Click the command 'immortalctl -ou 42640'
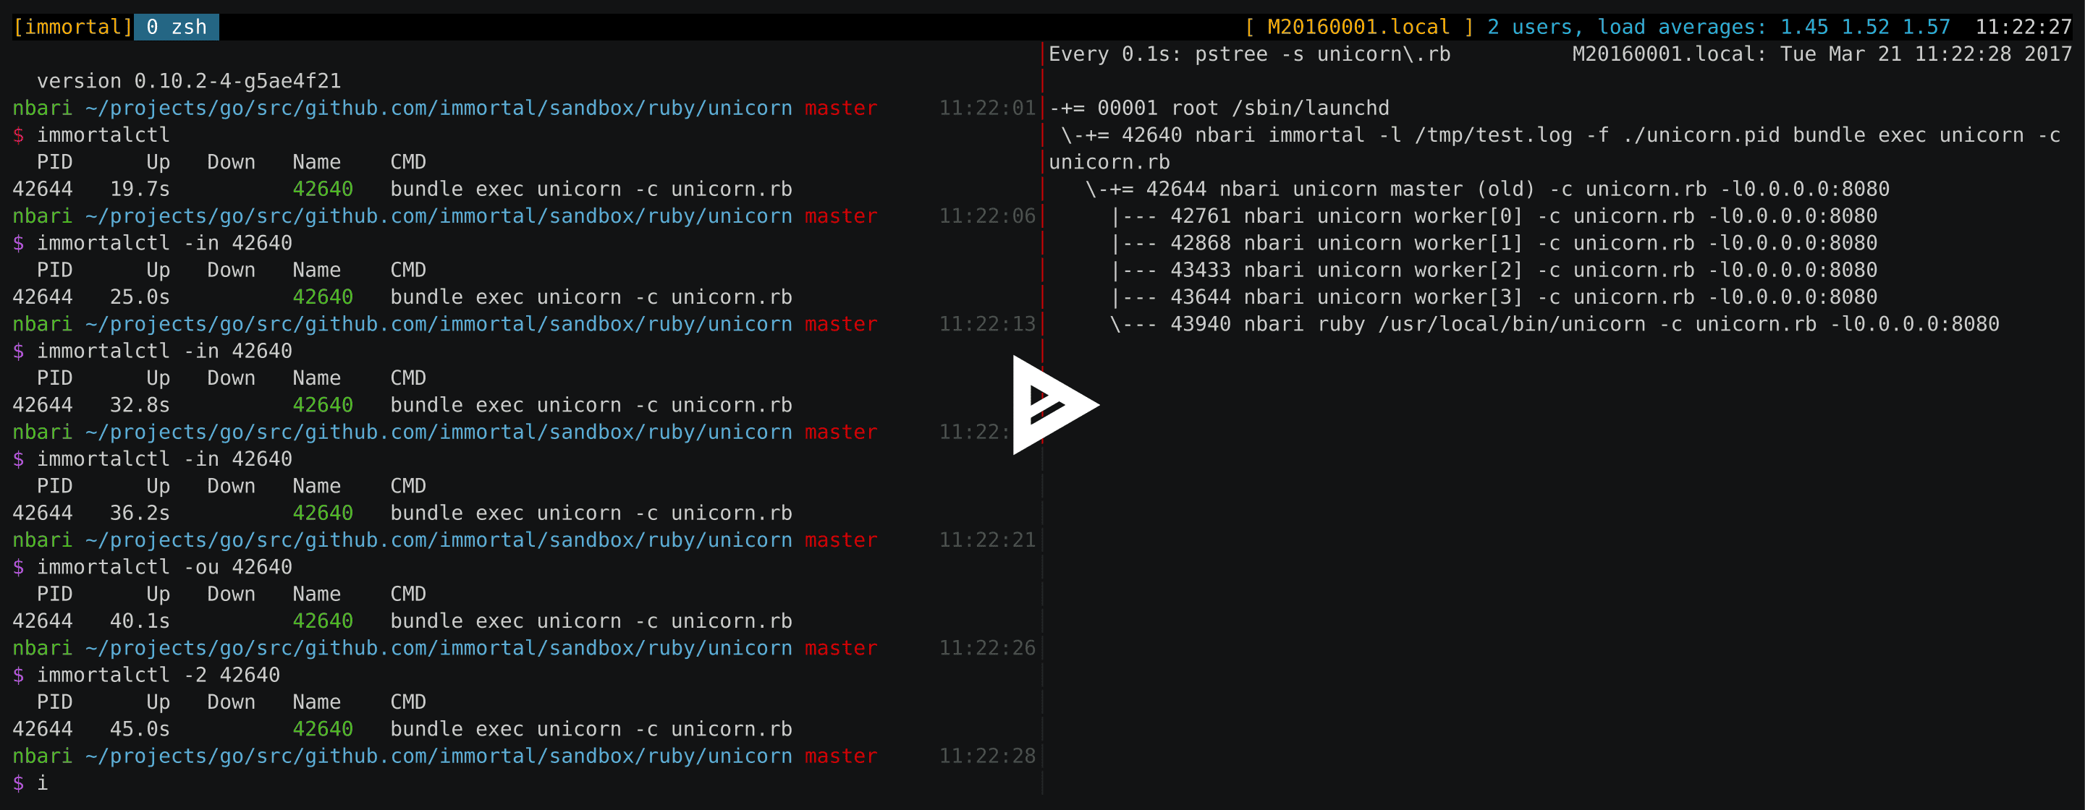Screen dimensions: 2085x810 pyautogui.click(x=164, y=566)
